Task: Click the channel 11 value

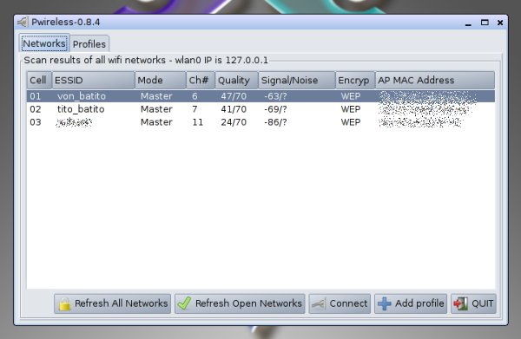Action: point(197,122)
